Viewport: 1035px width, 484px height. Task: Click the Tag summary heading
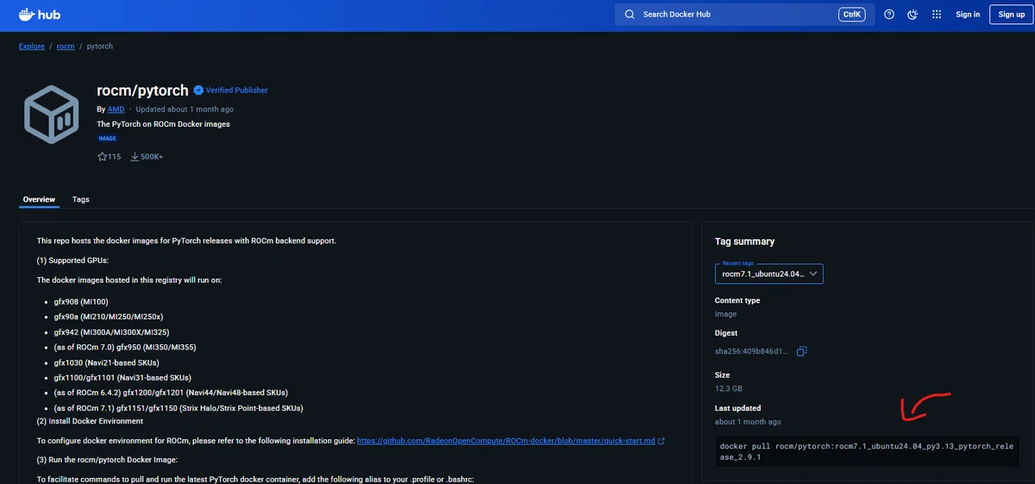(745, 242)
